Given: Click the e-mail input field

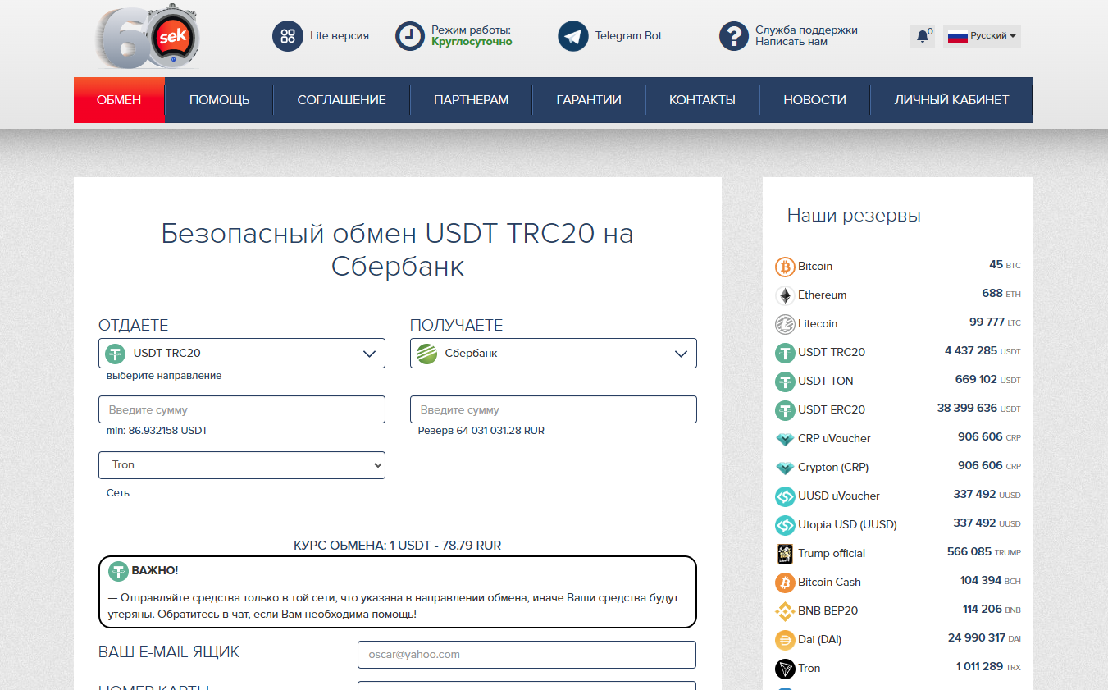Looking at the screenshot, I should point(527,655).
